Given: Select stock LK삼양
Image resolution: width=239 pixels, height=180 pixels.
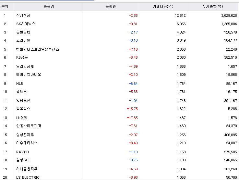Looking at the screenshot, I should click(22, 118).
